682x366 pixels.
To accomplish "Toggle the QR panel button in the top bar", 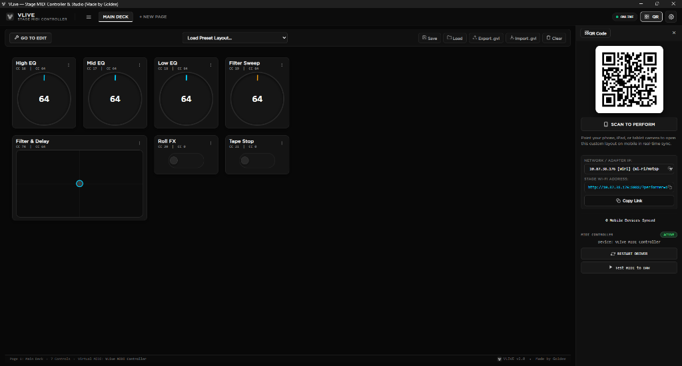I will [x=651, y=17].
